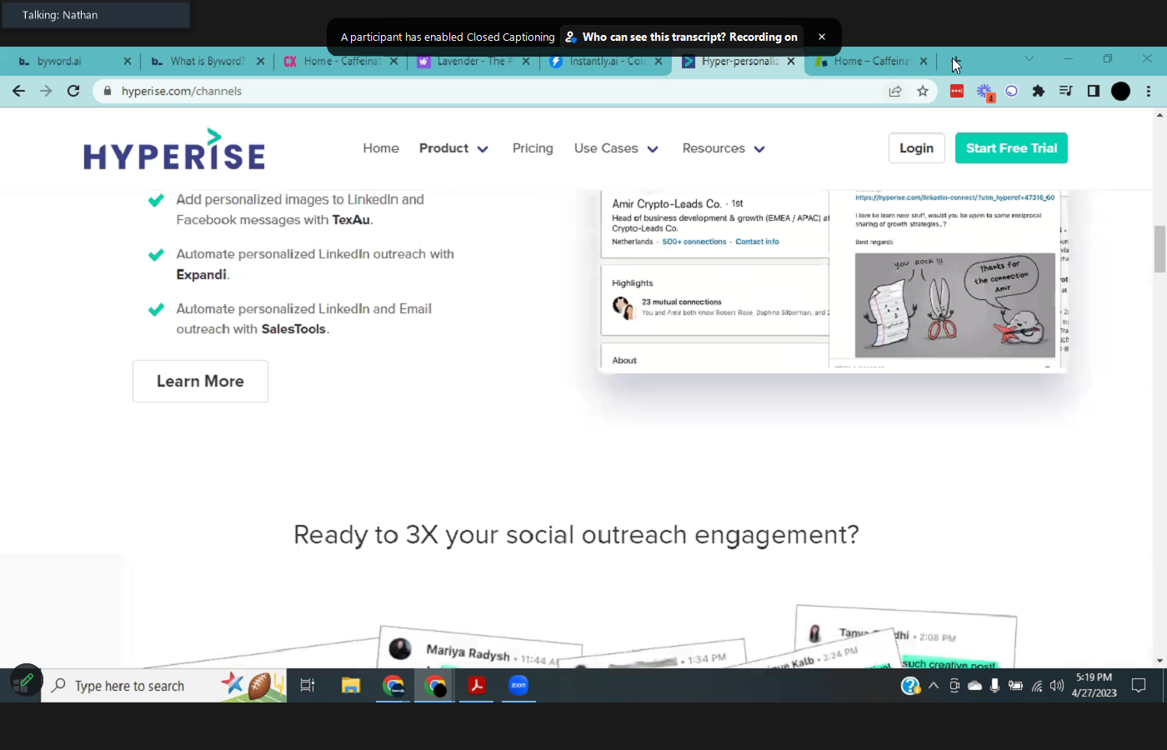Click the Start Free Trial button

pos(1011,148)
